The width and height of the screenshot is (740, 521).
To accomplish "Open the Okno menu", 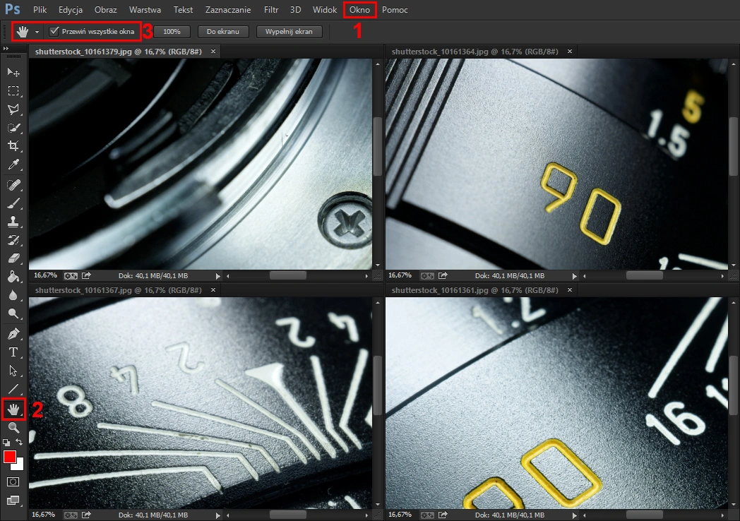I will (359, 9).
